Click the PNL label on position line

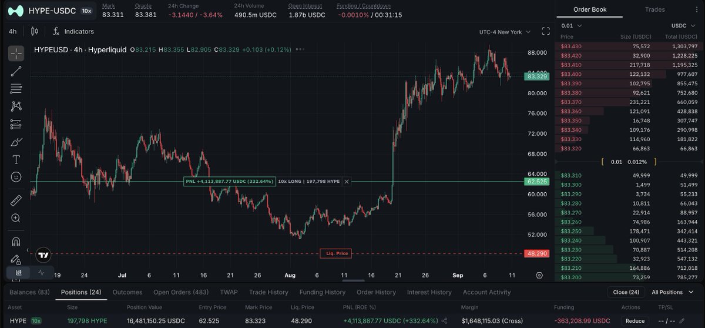[229, 182]
